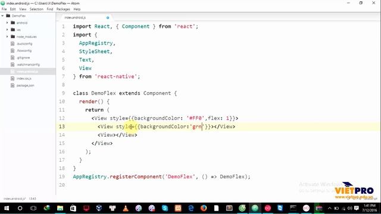Open Cortana search circle on taskbar
Viewport: 381px width, 214px height.
point(20,208)
